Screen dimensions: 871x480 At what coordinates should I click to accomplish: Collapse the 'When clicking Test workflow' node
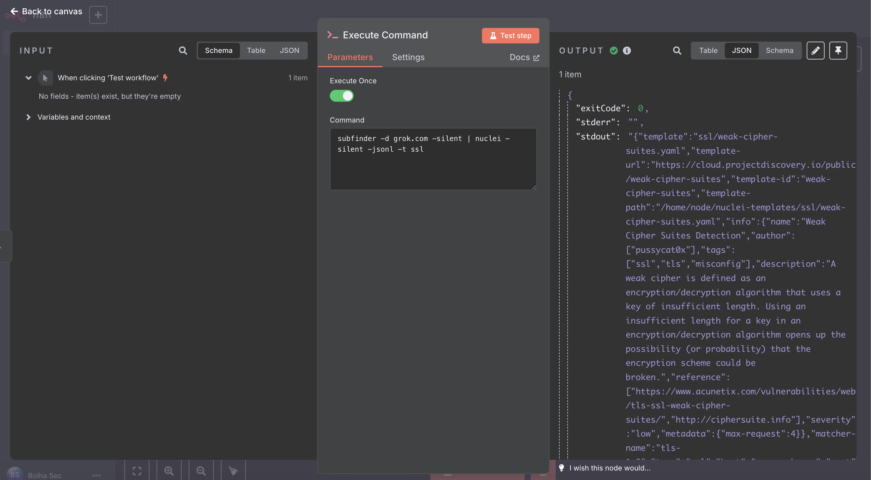(28, 78)
